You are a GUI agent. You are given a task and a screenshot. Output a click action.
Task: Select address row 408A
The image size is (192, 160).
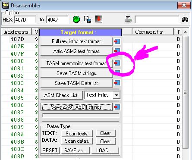click(x=17, y=135)
